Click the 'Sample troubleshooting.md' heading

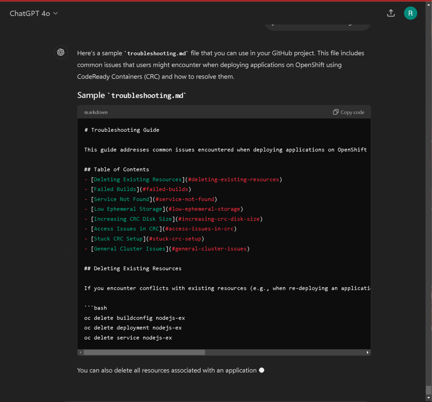point(132,95)
